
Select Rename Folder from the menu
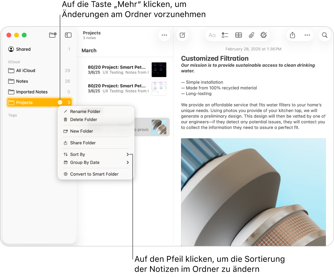pyautogui.click(x=85, y=111)
